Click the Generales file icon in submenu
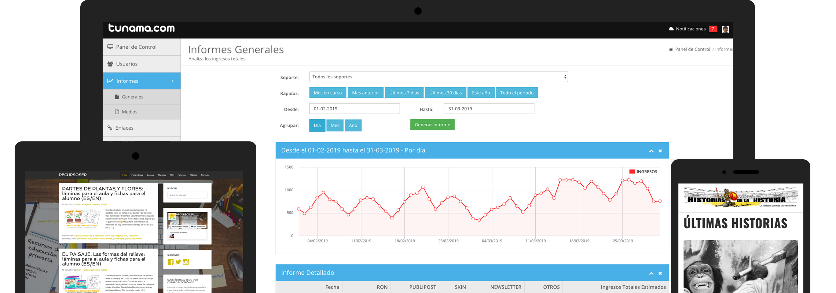The image size is (836, 293). pyautogui.click(x=117, y=97)
